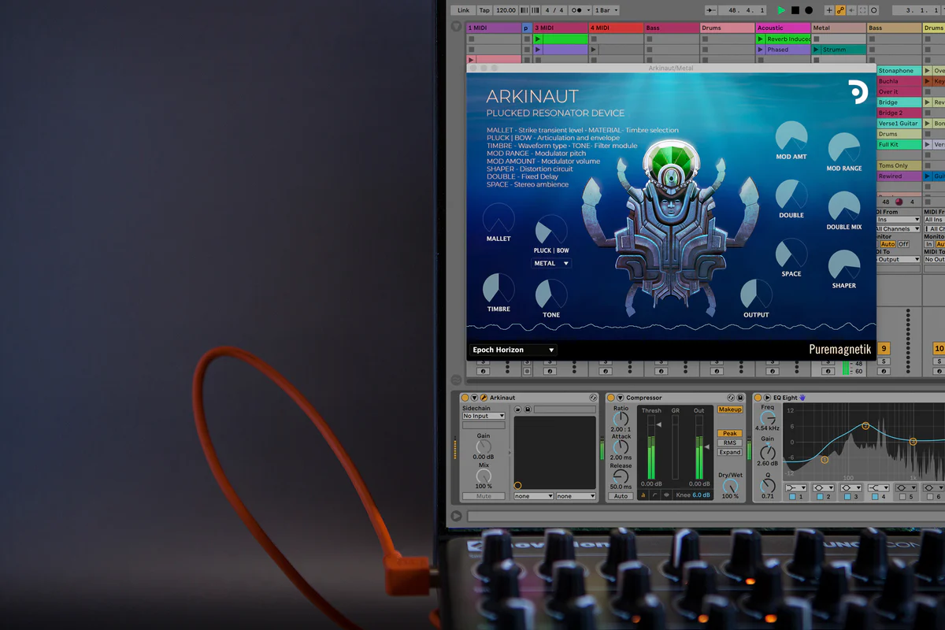This screenshot has width=945, height=630.
Task: Click the Stop button in transport
Action: (x=795, y=10)
